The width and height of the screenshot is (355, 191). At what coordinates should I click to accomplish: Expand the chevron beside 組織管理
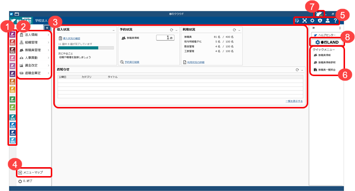(48, 43)
